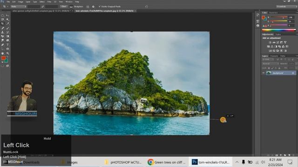Select the Clone Stamp tool

coord(3,32)
